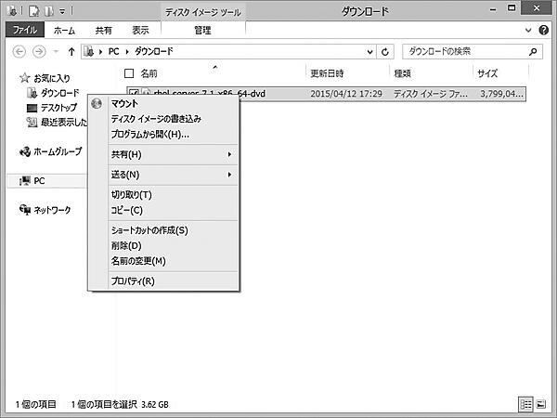Image resolution: width=557 pixels, height=418 pixels.
Task: Choose 切り取り(T) in context menu
Action: (x=132, y=195)
